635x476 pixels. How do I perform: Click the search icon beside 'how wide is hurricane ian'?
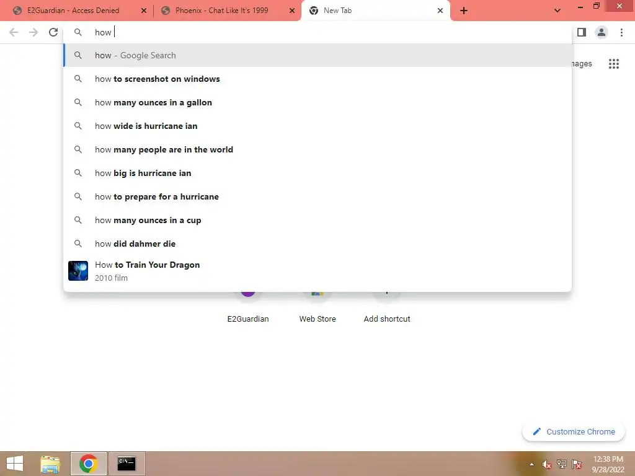(78, 125)
